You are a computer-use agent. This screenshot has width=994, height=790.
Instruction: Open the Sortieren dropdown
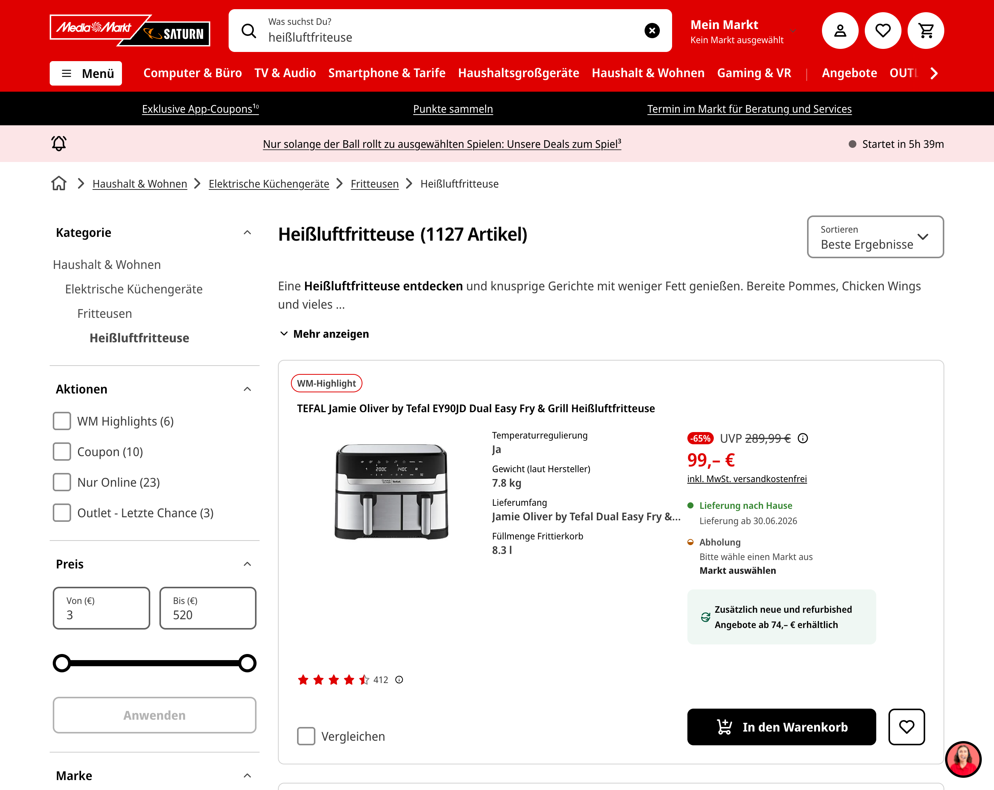(x=875, y=237)
